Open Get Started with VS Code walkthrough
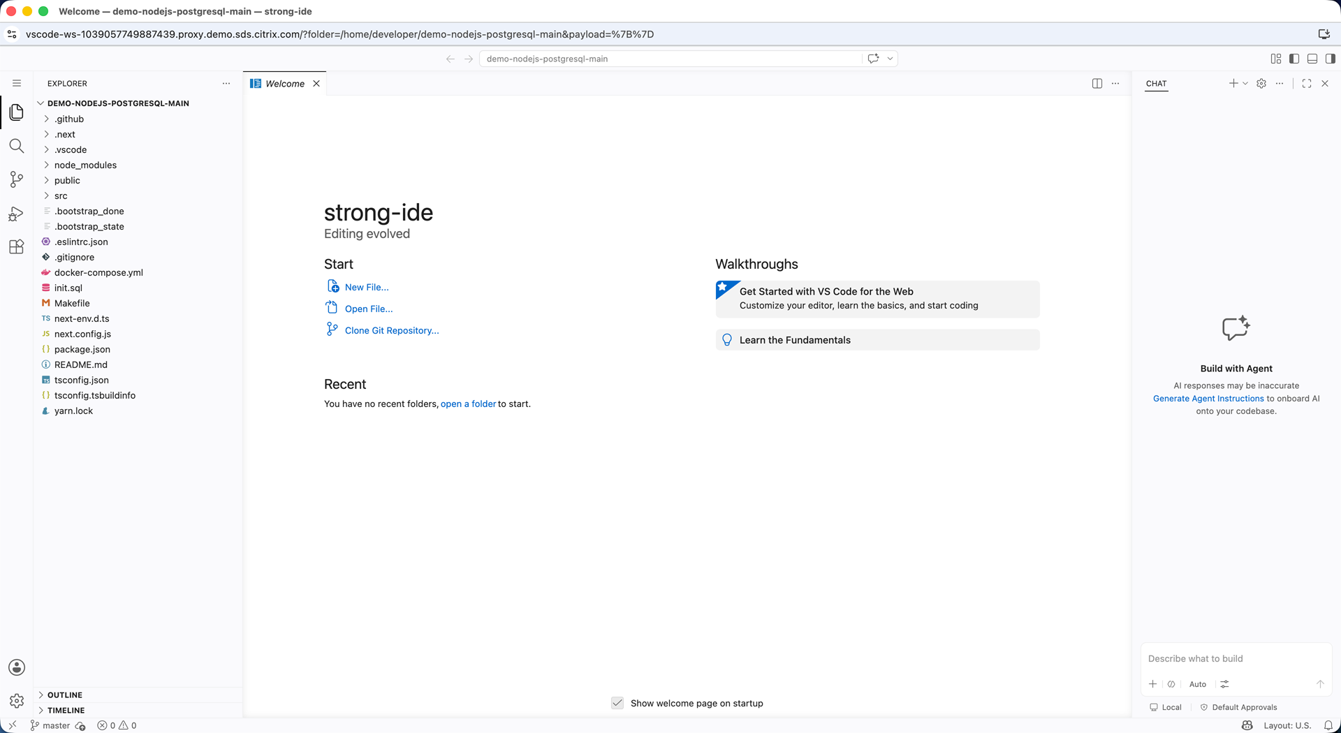 pos(877,299)
